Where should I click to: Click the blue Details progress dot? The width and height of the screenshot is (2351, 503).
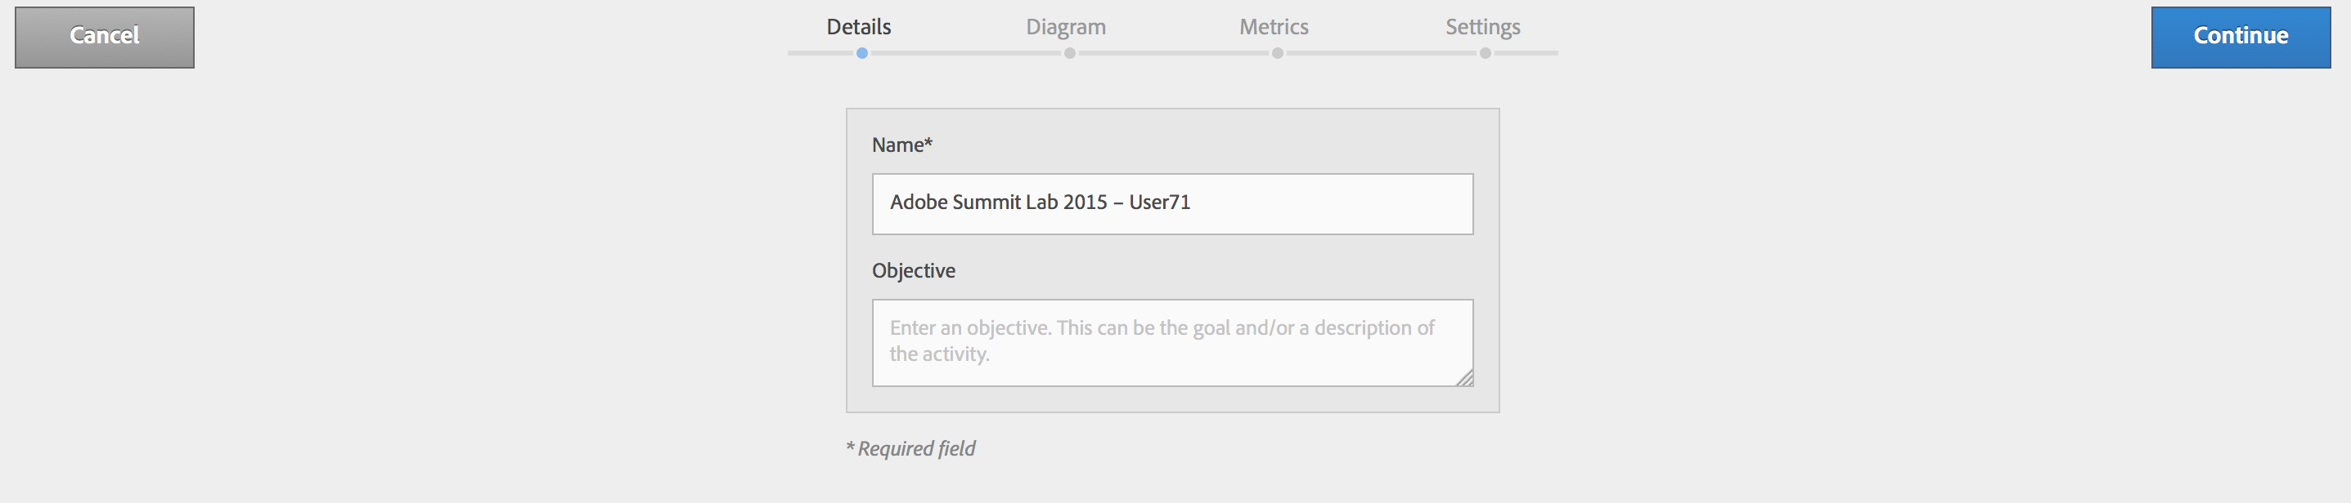(x=861, y=54)
